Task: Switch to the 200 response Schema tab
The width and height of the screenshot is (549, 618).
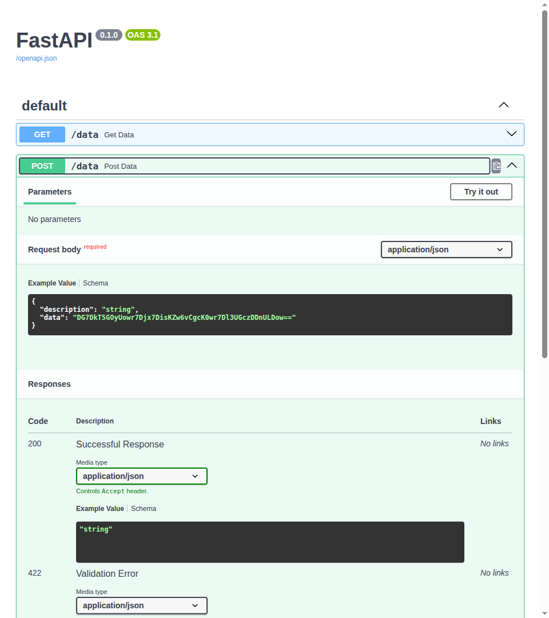Action: [x=144, y=509]
